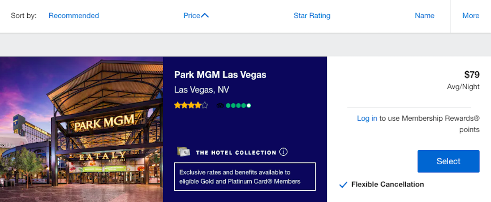
Task: Click the Log in link for Membership Rewards
Action: [x=367, y=118]
